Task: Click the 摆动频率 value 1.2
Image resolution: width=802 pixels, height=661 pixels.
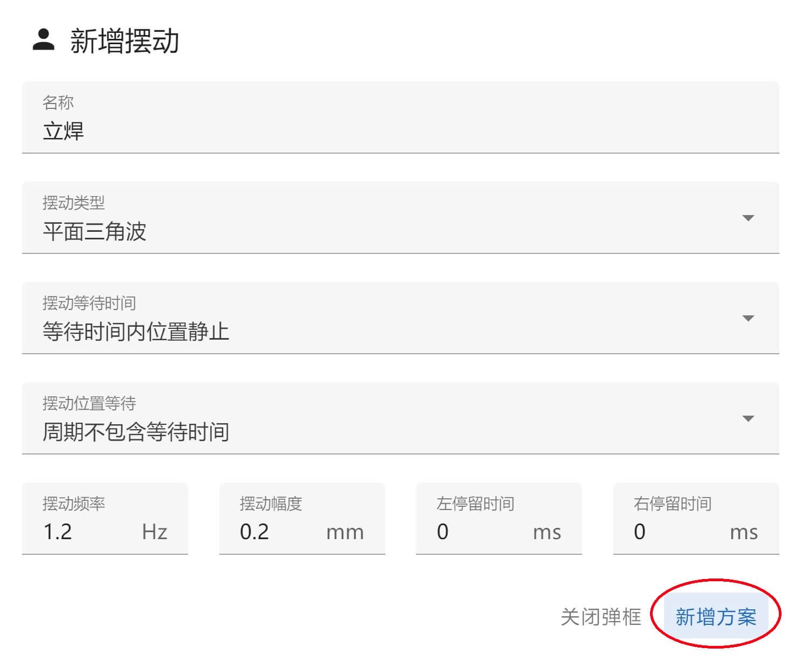Action: pyautogui.click(x=58, y=532)
